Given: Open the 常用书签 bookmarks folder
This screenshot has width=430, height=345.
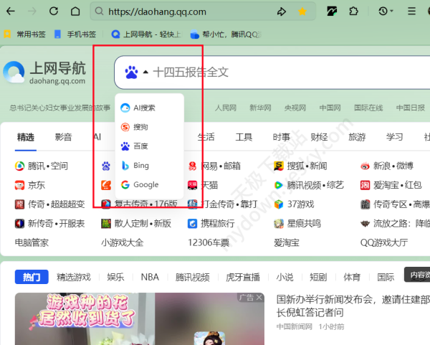Looking at the screenshot, I should (x=25, y=34).
